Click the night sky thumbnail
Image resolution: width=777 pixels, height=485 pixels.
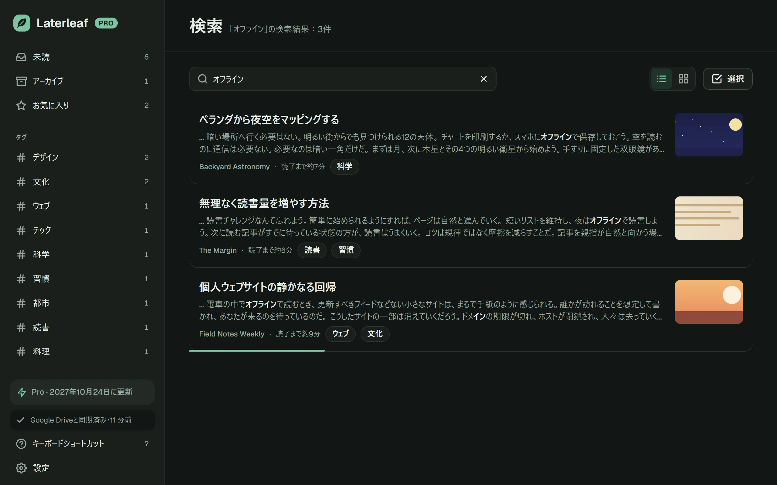pyautogui.click(x=709, y=134)
